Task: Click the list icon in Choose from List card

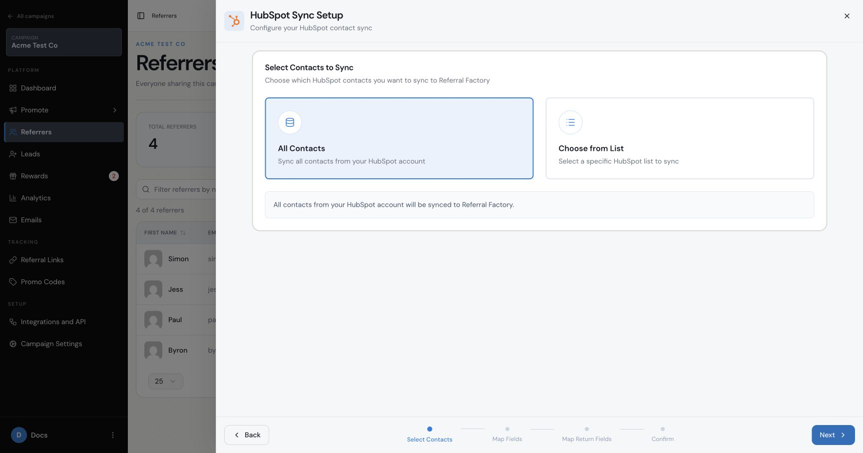Action: pos(570,122)
